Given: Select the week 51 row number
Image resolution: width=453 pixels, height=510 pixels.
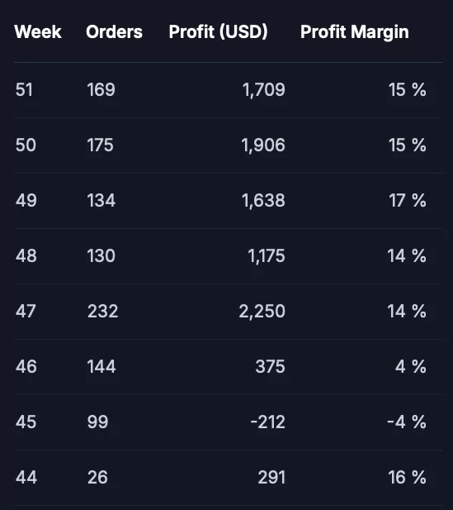Looking at the screenshot, I should coord(25,89).
